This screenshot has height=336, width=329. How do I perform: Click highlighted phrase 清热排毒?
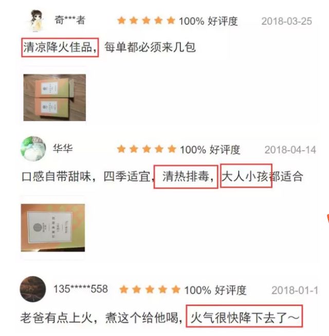pos(186,177)
